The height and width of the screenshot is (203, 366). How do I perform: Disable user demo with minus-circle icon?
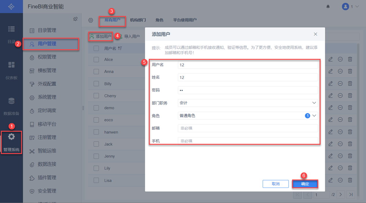pyautogui.click(x=340, y=108)
